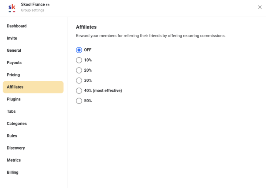266x188 pixels.
Task: Open the Dashboard settings section
Action: point(17,26)
